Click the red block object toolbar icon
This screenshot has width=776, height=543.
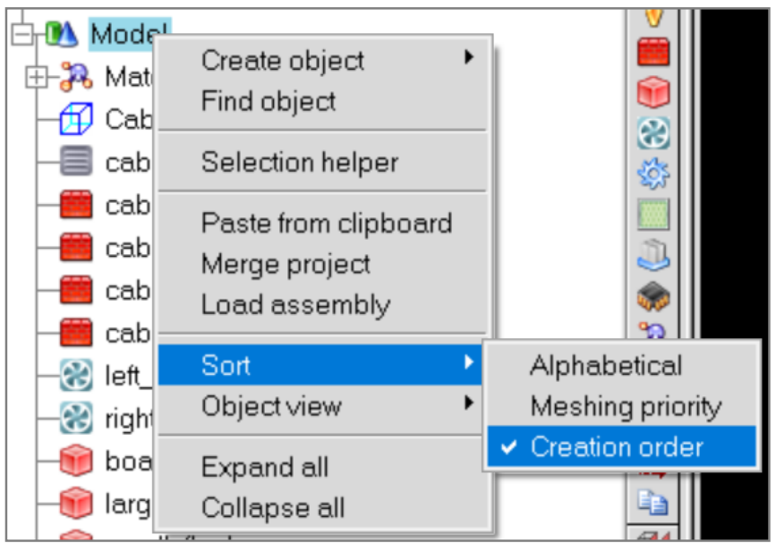point(653,92)
